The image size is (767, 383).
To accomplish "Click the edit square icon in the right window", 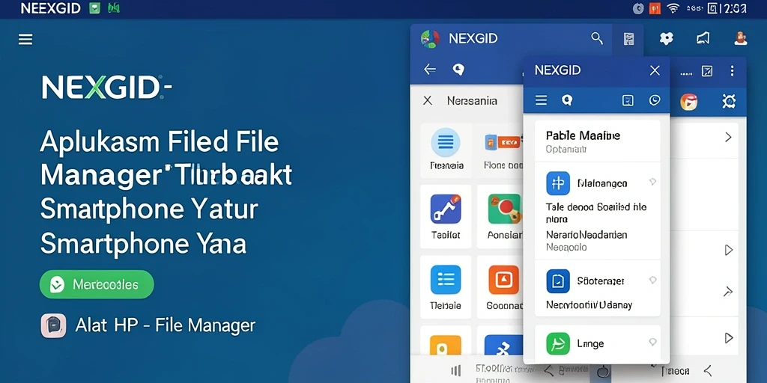I will pos(707,71).
